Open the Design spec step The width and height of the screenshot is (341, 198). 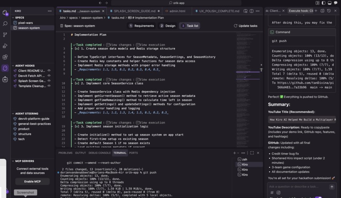[168, 26]
